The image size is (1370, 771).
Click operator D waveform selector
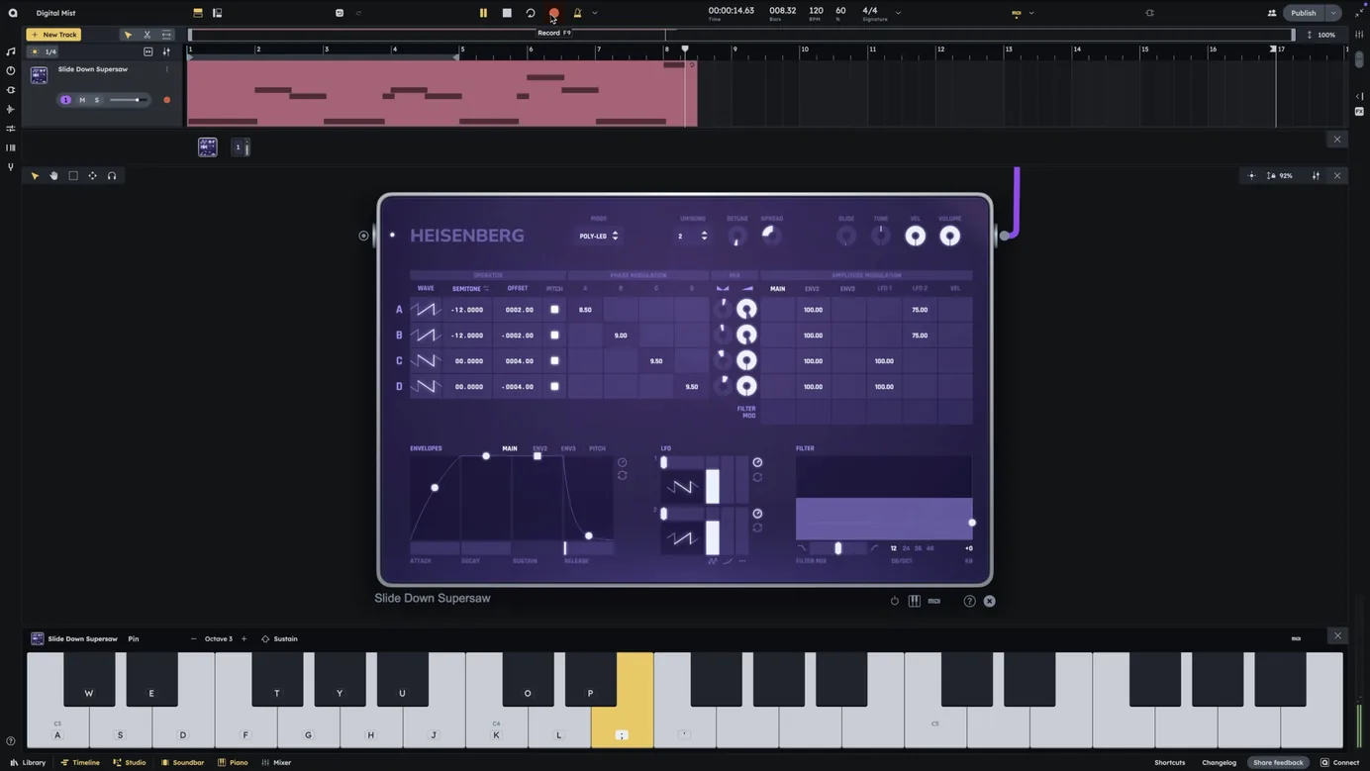point(426,387)
